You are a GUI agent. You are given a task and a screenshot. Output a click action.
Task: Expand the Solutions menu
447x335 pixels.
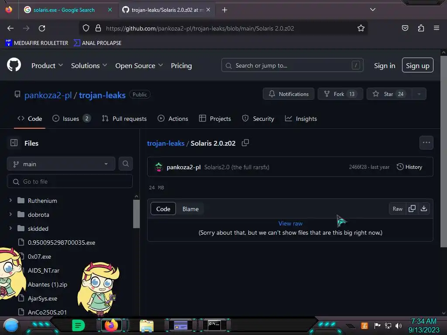click(89, 65)
